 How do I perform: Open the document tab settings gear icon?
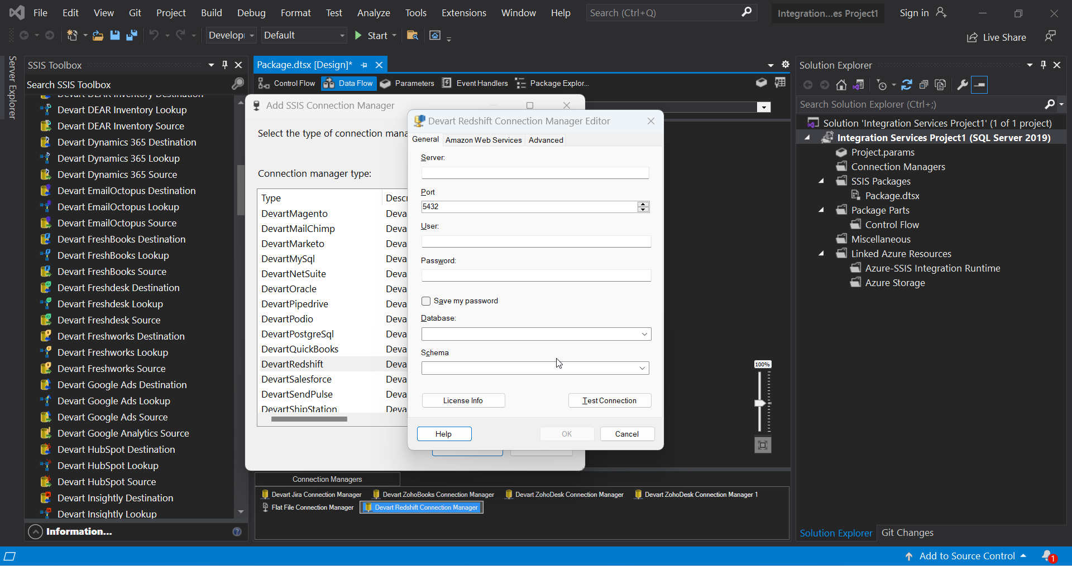pos(786,65)
